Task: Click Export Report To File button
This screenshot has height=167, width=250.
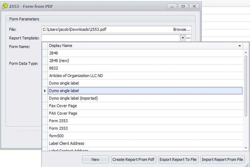Action: tap(178, 160)
